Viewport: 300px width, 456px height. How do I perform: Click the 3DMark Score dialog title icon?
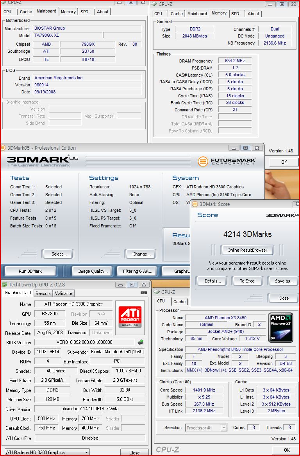(x=195, y=204)
